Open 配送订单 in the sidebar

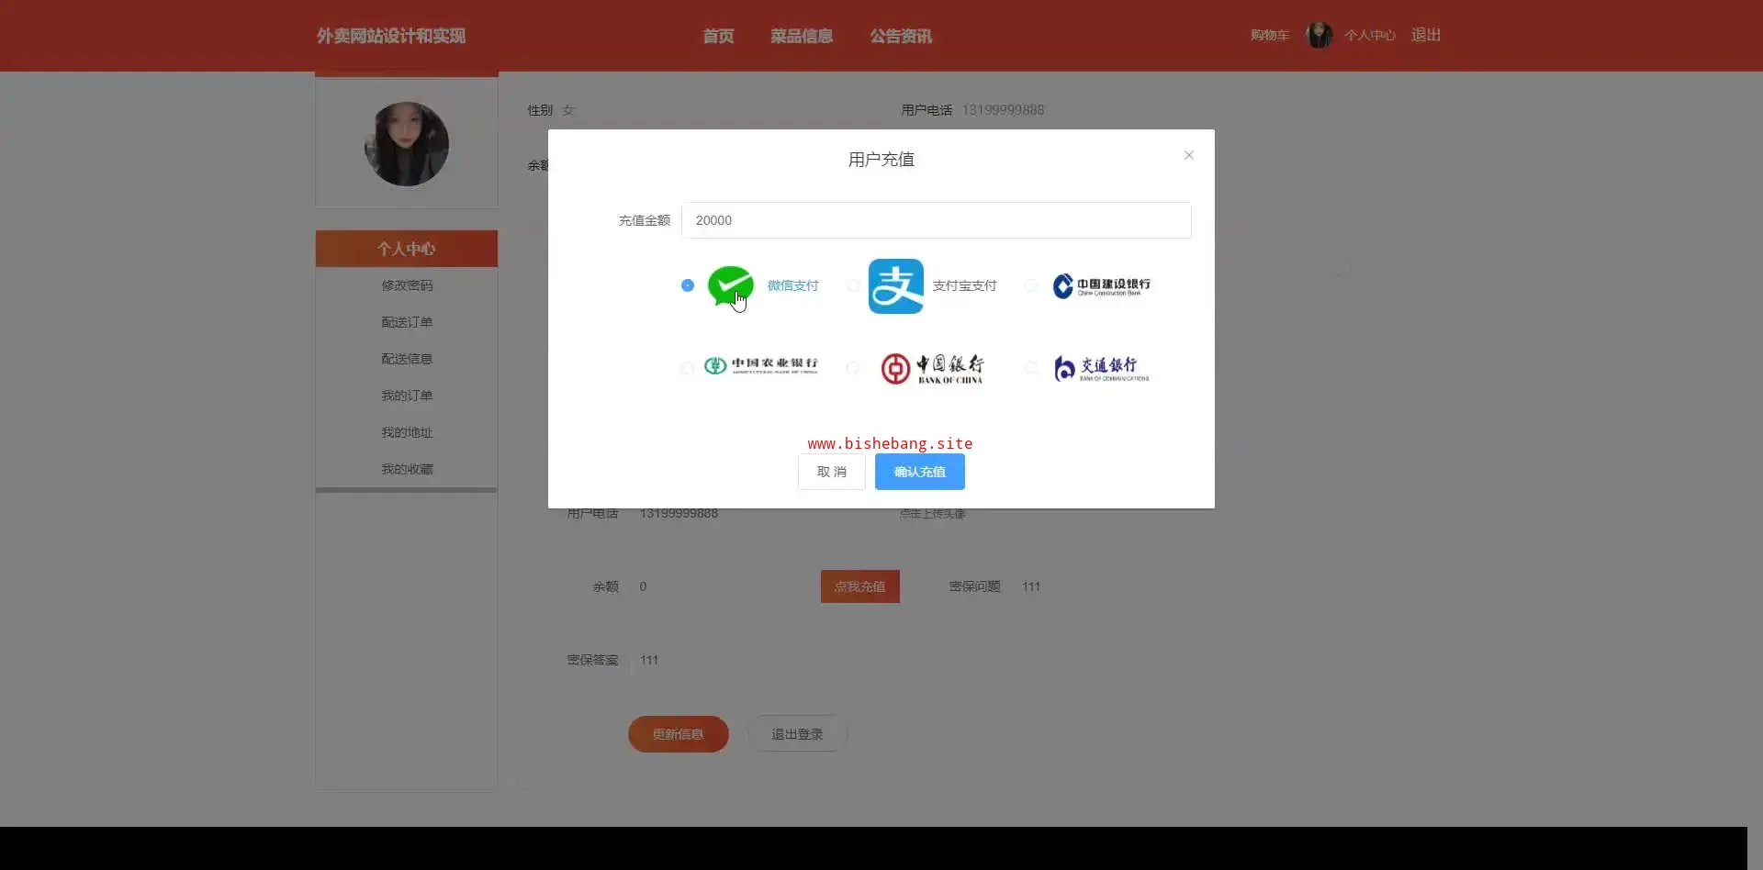tap(407, 322)
